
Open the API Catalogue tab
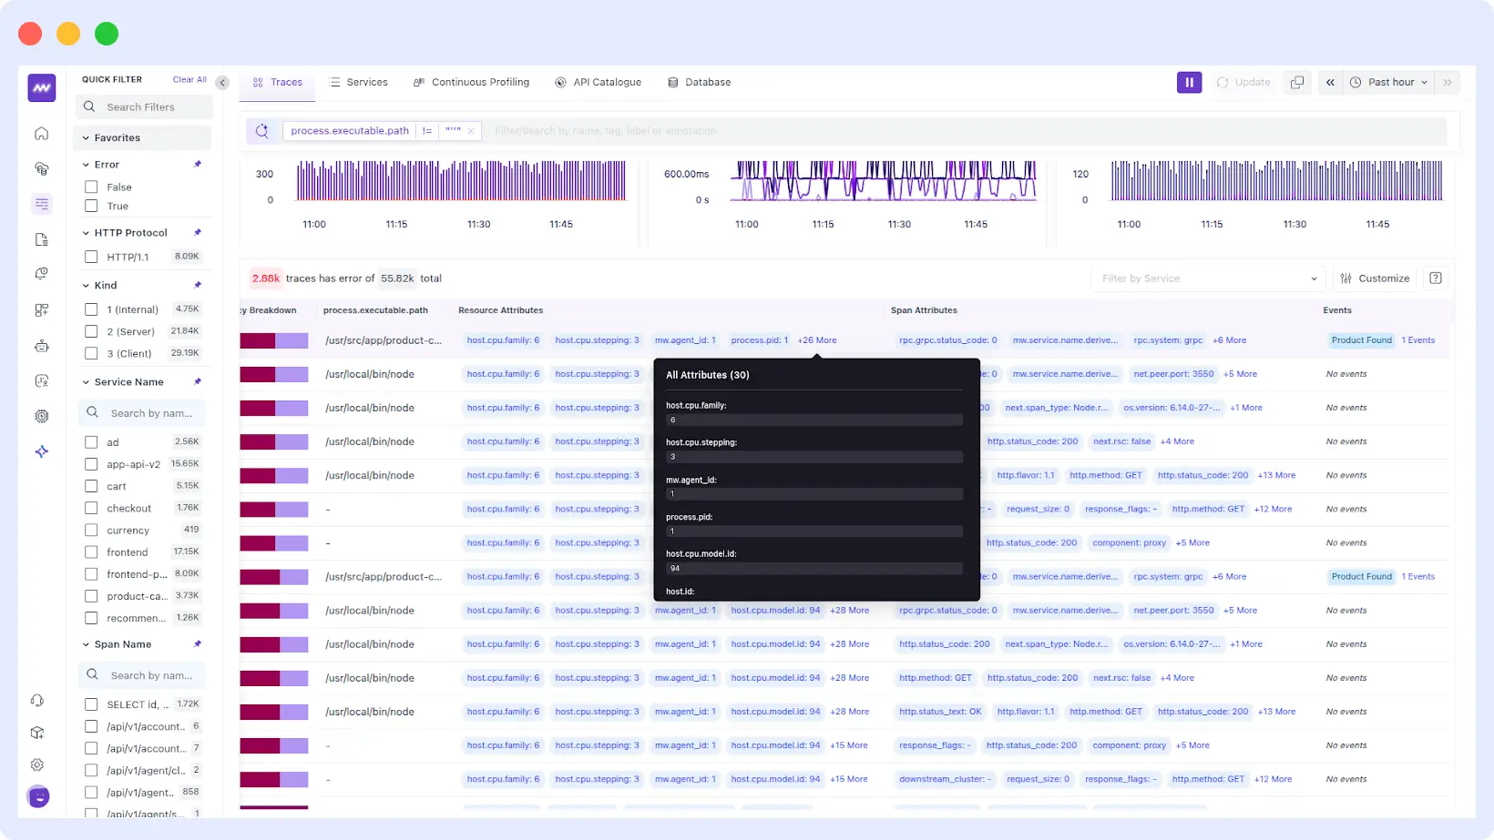[599, 82]
